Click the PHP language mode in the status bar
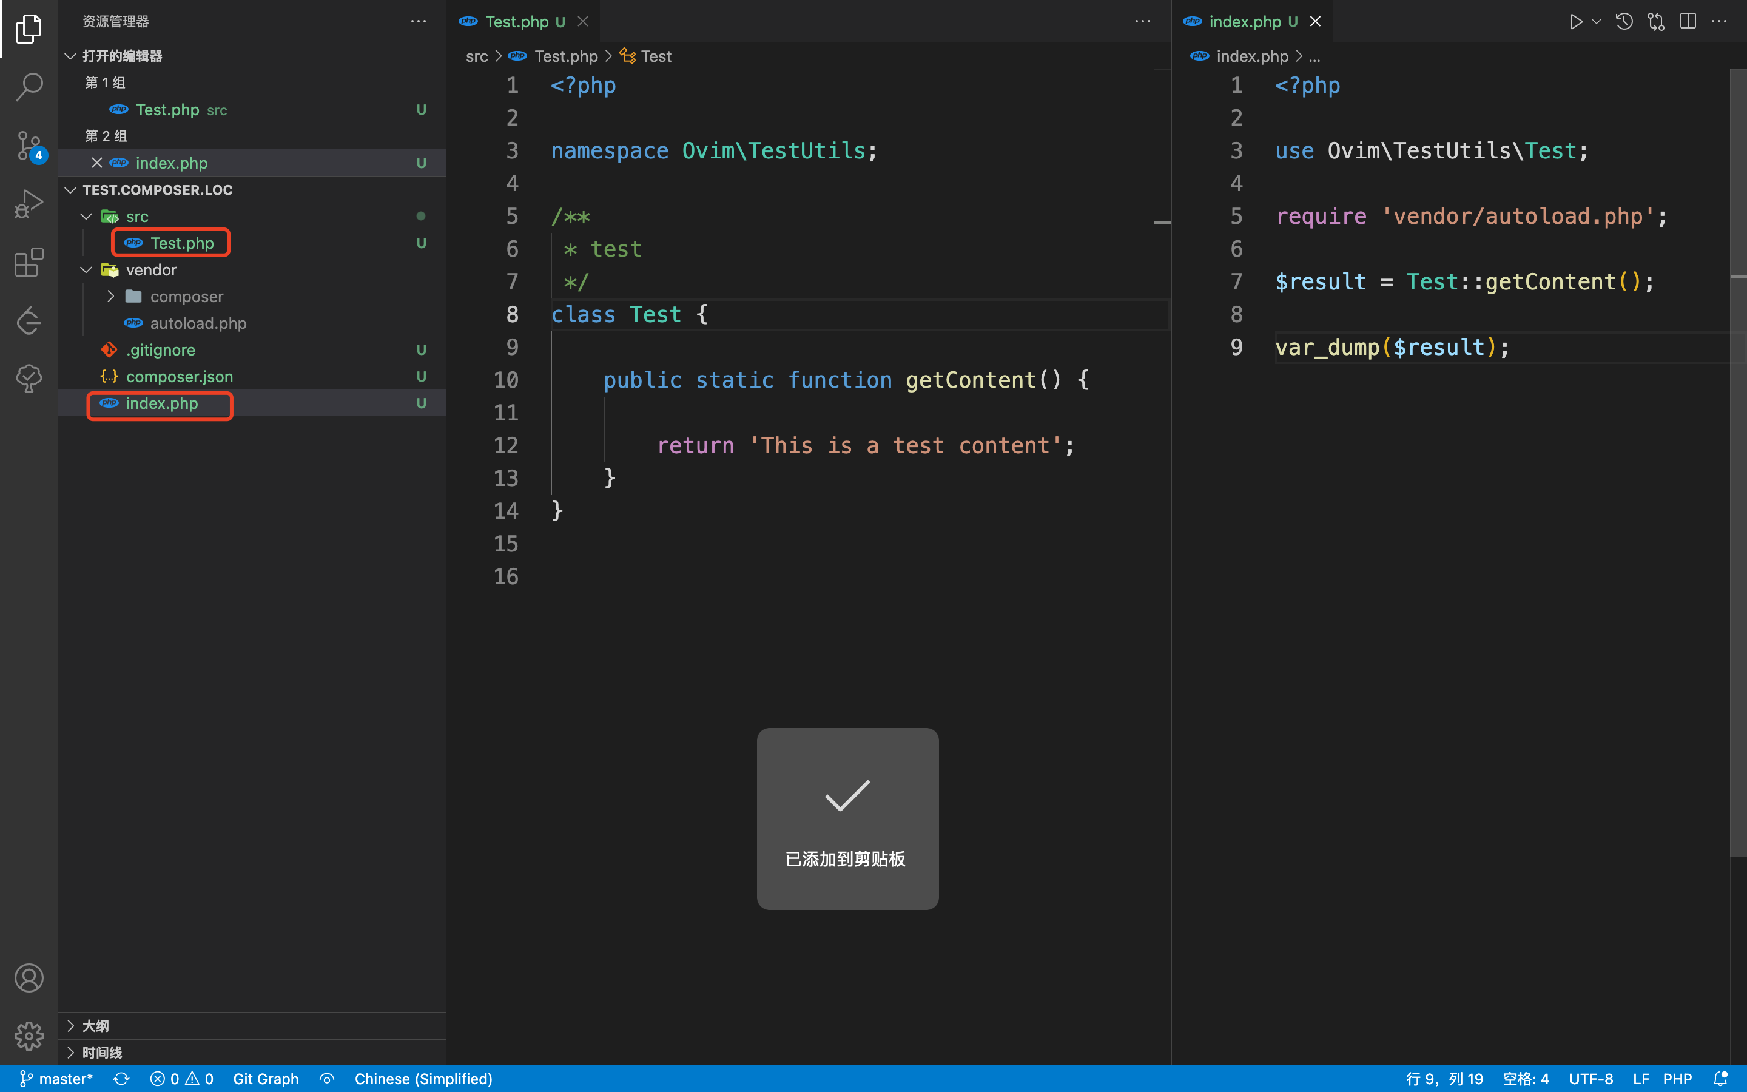1747x1092 pixels. pos(1677,1079)
